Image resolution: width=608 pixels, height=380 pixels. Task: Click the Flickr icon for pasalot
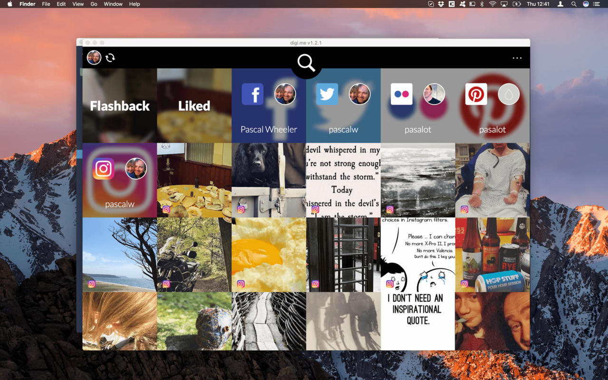point(401,94)
